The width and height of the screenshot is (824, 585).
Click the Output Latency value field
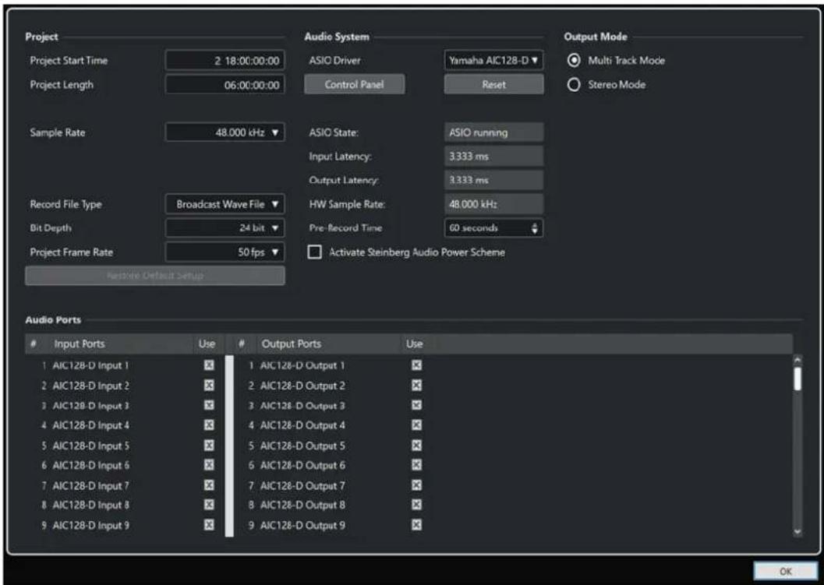pyautogui.click(x=493, y=180)
